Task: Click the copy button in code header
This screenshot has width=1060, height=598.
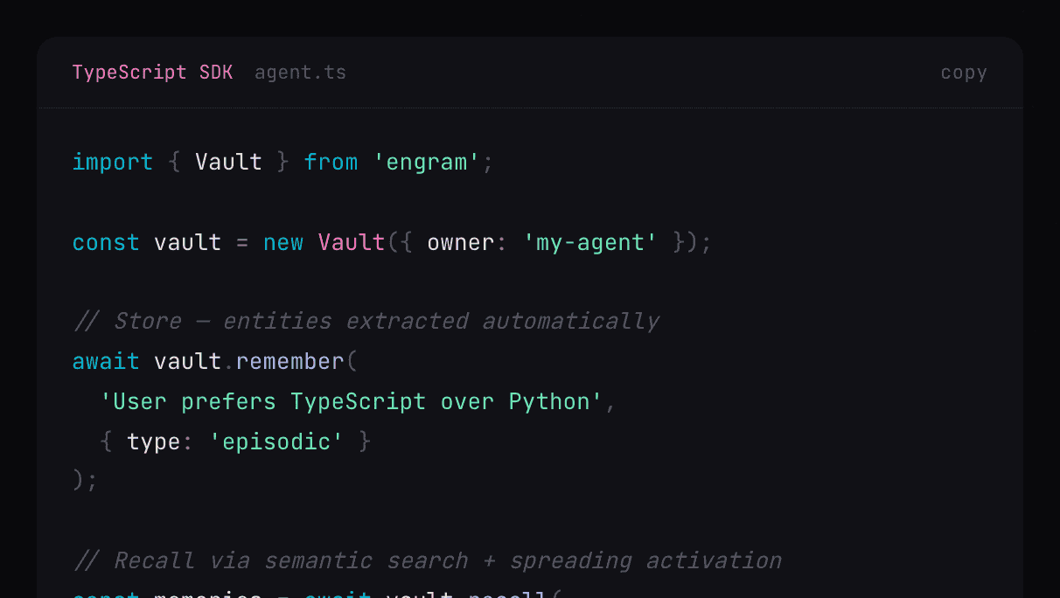Action: pos(963,73)
